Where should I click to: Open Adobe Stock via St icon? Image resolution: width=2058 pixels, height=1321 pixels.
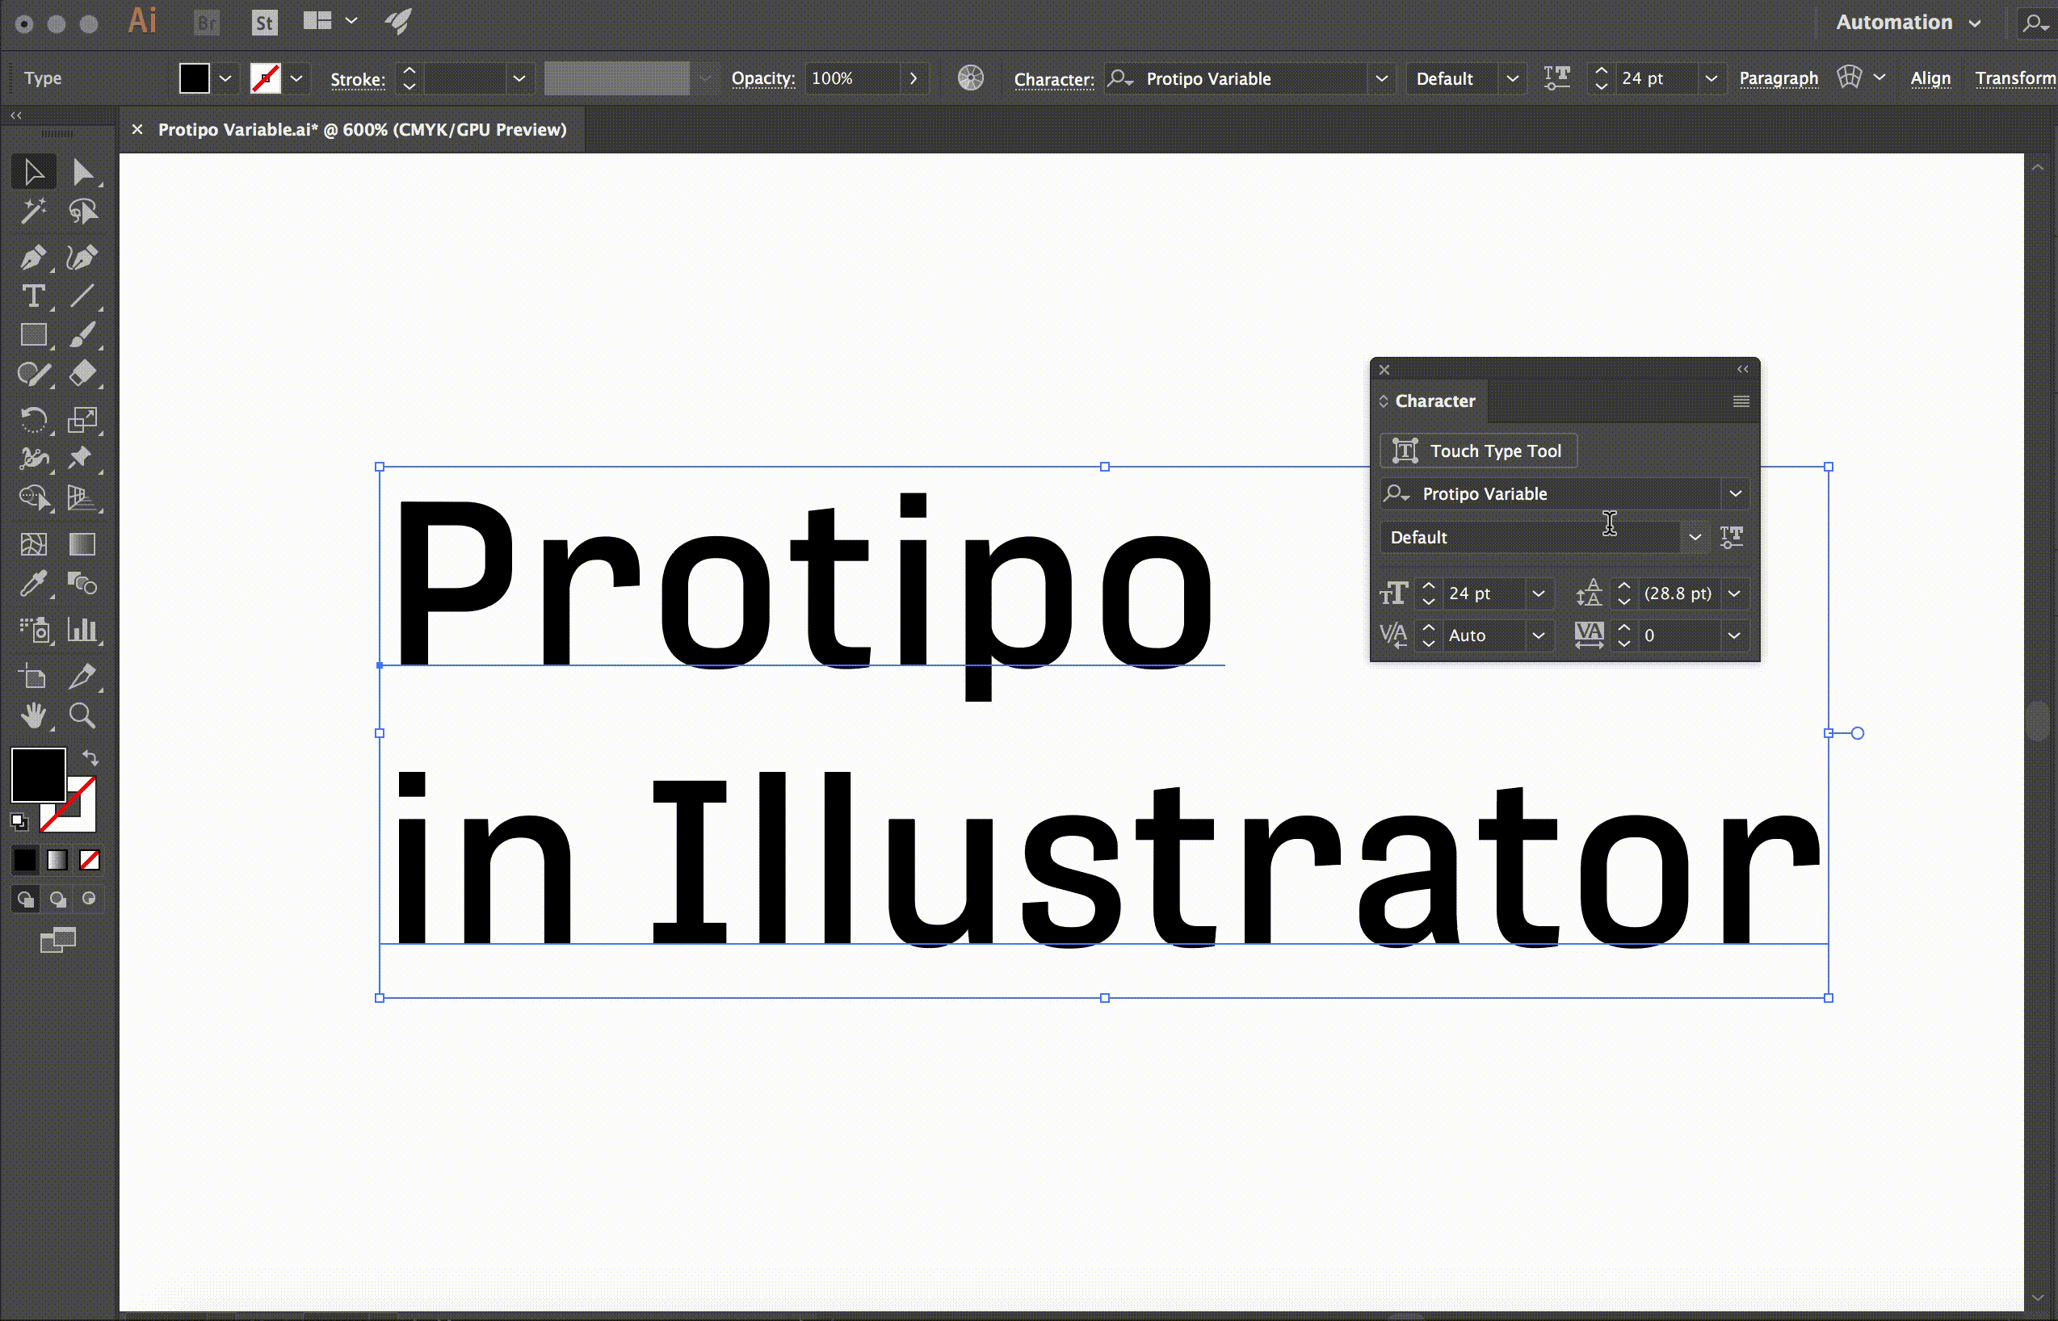[x=264, y=23]
